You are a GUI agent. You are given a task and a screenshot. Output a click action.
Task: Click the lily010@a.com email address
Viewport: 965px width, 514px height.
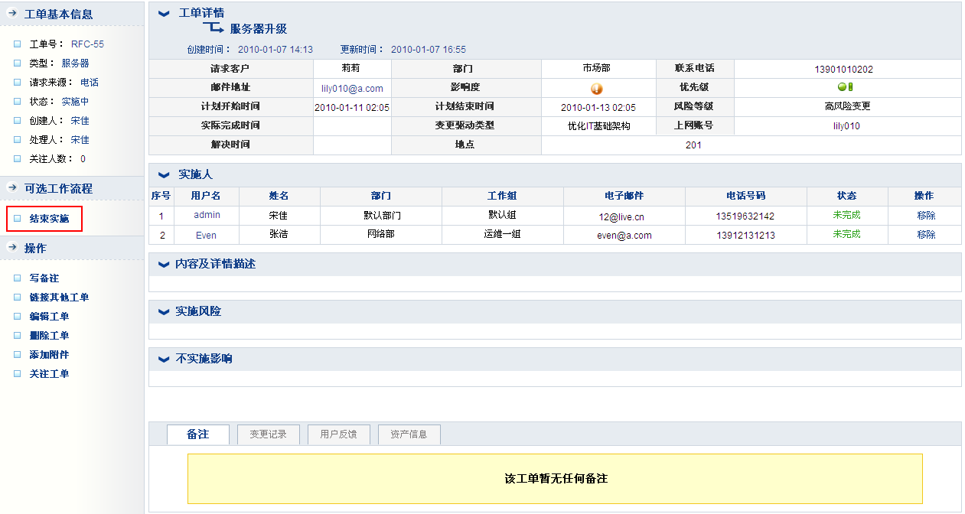(x=352, y=89)
